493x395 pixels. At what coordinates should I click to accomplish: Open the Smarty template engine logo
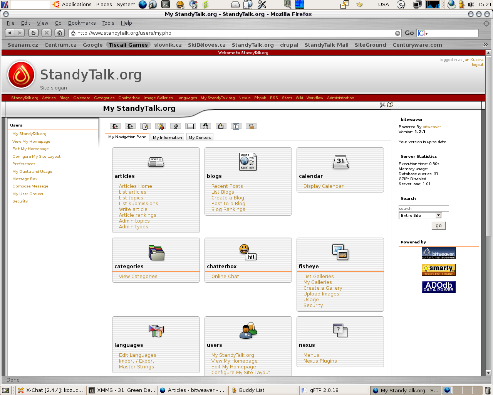click(x=439, y=270)
